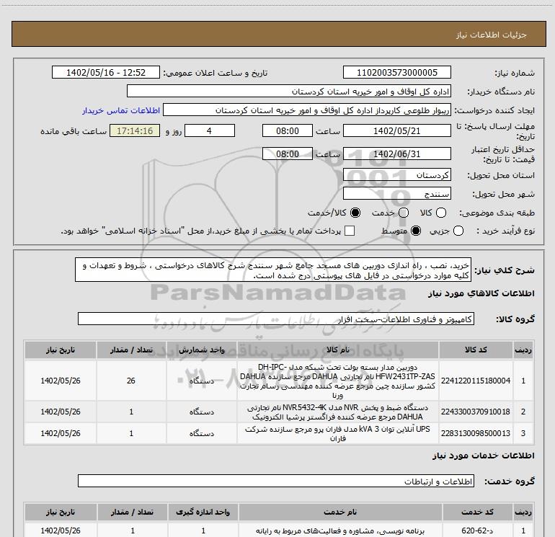The image size is (555, 537).
Task: Click the buyer organization name field
Action: (x=289, y=92)
